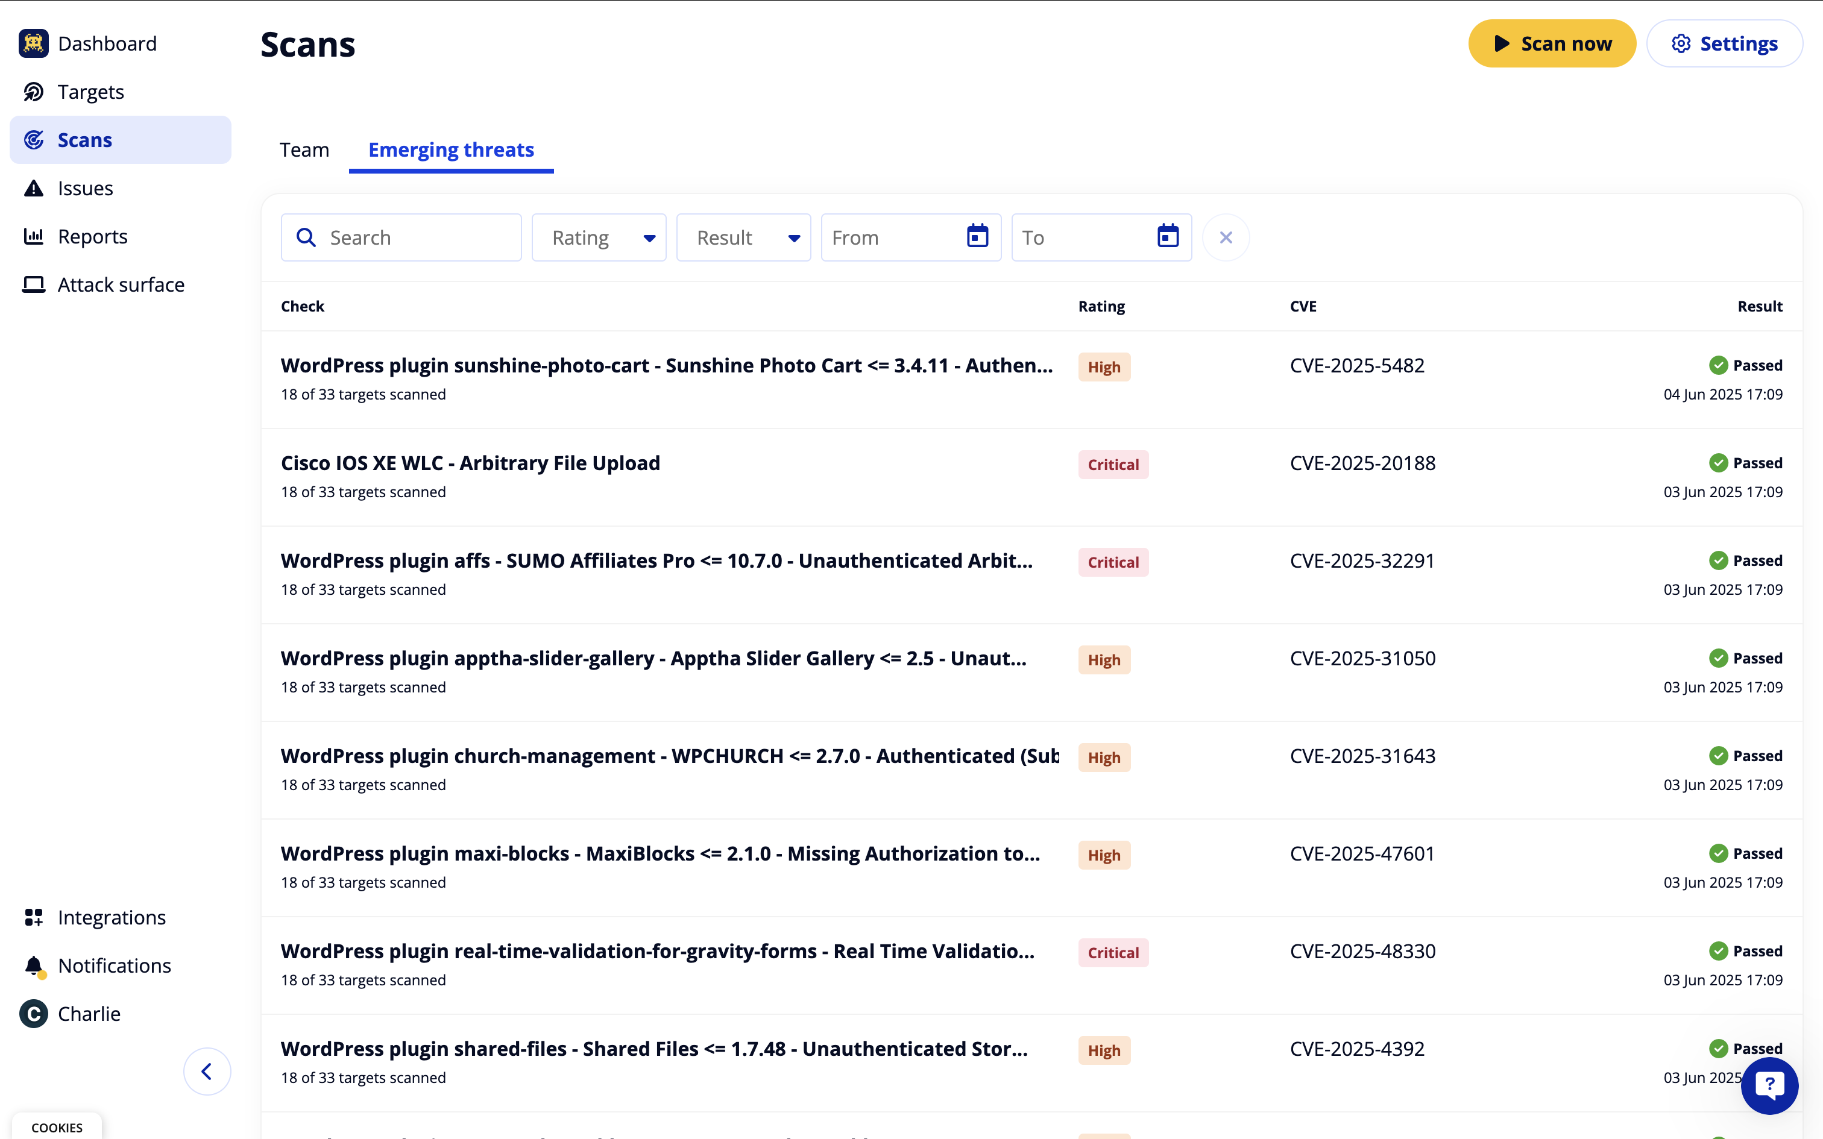Viewport: 1823px width, 1139px height.
Task: Open the To date calendar picker
Action: (1168, 237)
